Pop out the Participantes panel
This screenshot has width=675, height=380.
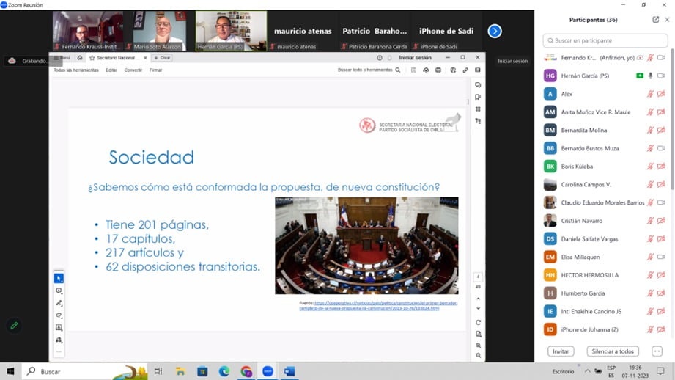(x=655, y=20)
